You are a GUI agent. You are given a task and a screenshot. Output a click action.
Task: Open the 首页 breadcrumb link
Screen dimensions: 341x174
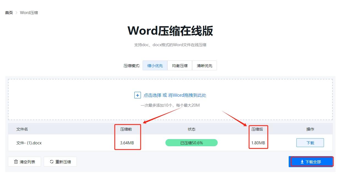(x=8, y=12)
